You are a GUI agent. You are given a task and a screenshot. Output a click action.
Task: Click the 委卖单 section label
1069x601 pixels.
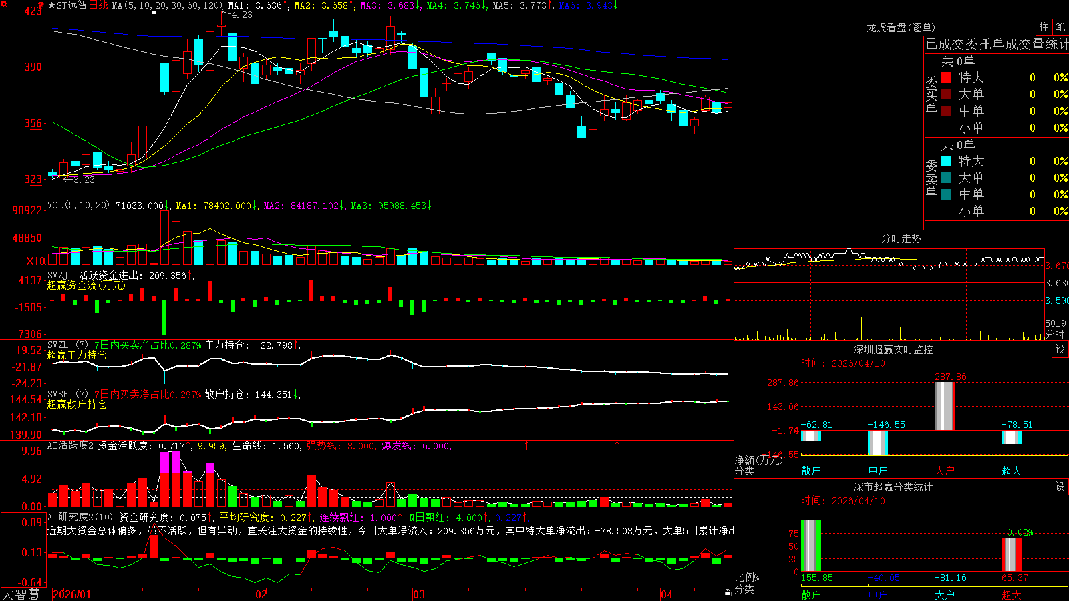(931, 179)
